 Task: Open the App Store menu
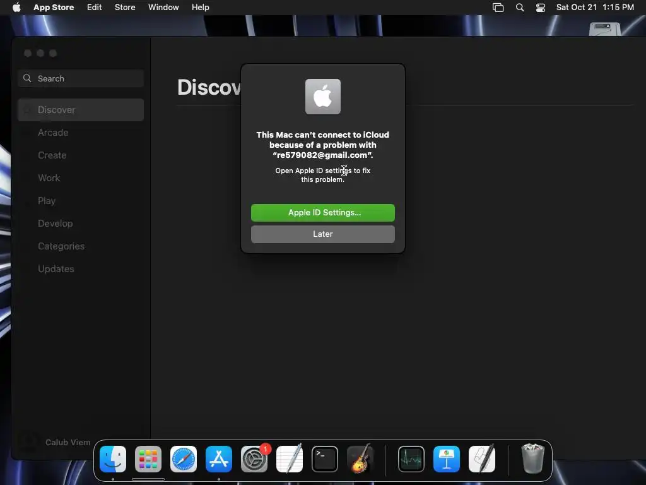(54, 7)
